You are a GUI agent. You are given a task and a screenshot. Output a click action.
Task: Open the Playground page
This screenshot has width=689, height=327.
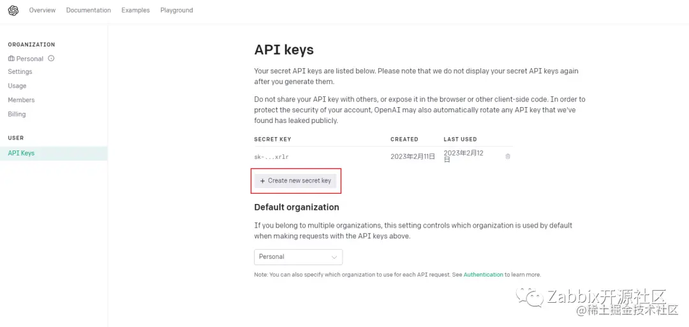point(177,10)
